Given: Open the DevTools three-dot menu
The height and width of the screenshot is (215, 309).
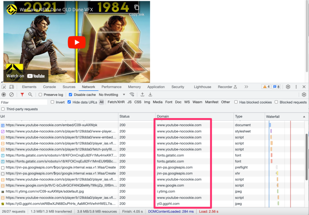Looking at the screenshot, I should 296,87.
